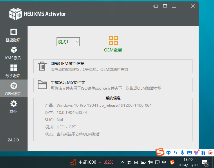Image resolution: width=214 pixels, height=168 pixels.
Task: Open the notification center icon
Action: tap(205, 163)
